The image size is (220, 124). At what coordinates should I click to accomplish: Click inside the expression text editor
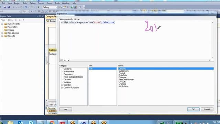point(135,40)
